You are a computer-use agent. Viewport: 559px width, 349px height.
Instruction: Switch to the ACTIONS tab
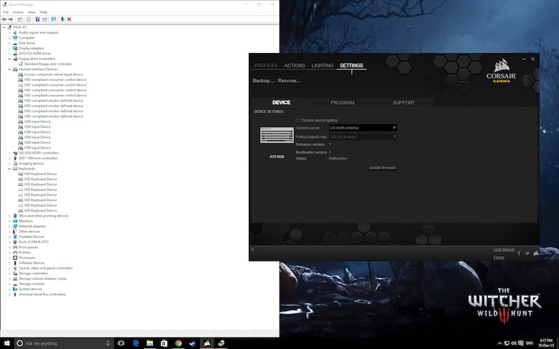[294, 66]
